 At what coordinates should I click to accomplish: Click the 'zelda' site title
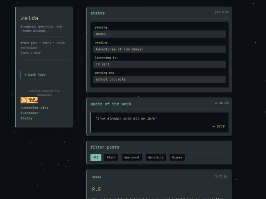point(30,18)
